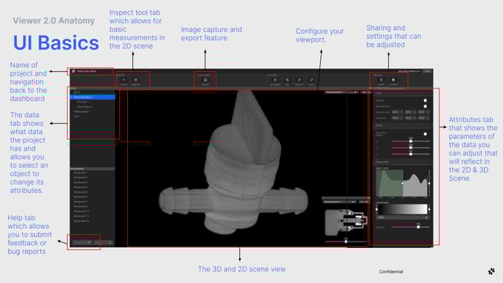Select the Measure tool in Inspect group
The width and height of the screenshot is (503, 283).
(124, 80)
